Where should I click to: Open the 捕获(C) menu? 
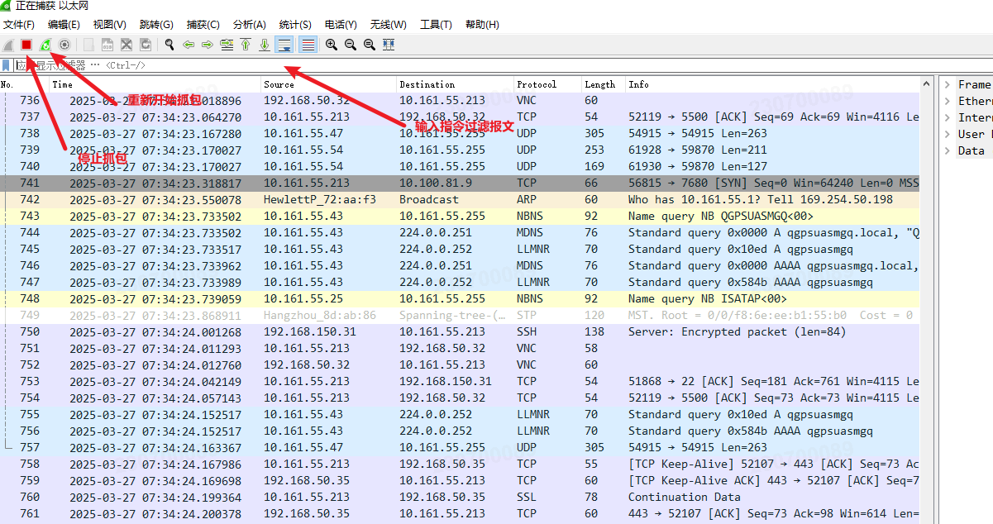[x=203, y=25]
